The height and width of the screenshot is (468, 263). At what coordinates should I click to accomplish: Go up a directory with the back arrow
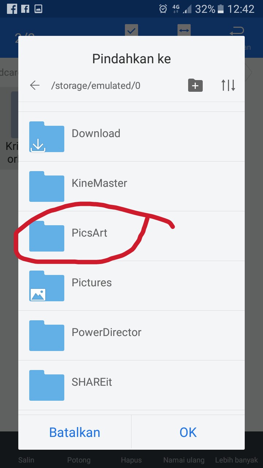tap(34, 85)
